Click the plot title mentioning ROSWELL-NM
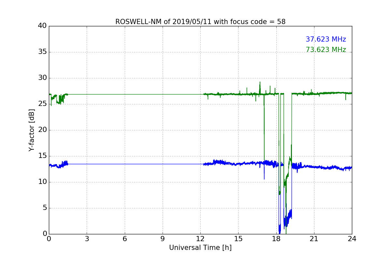 (x=200, y=22)
